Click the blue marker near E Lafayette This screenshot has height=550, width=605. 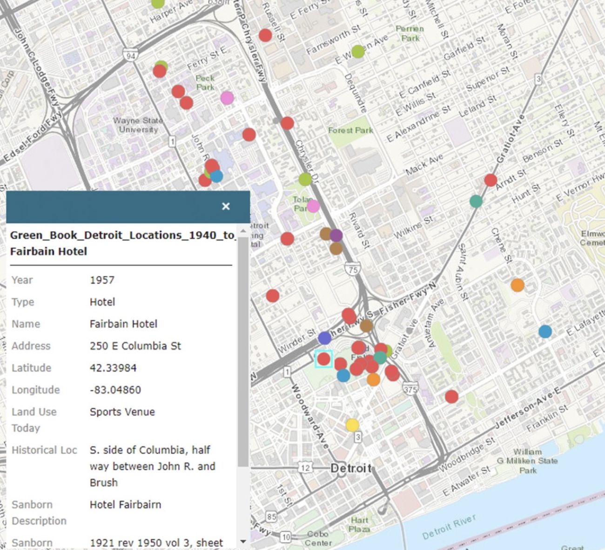(x=545, y=331)
